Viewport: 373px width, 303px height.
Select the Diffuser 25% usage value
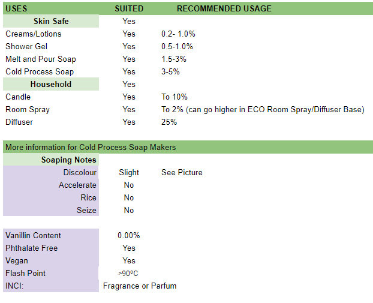169,122
